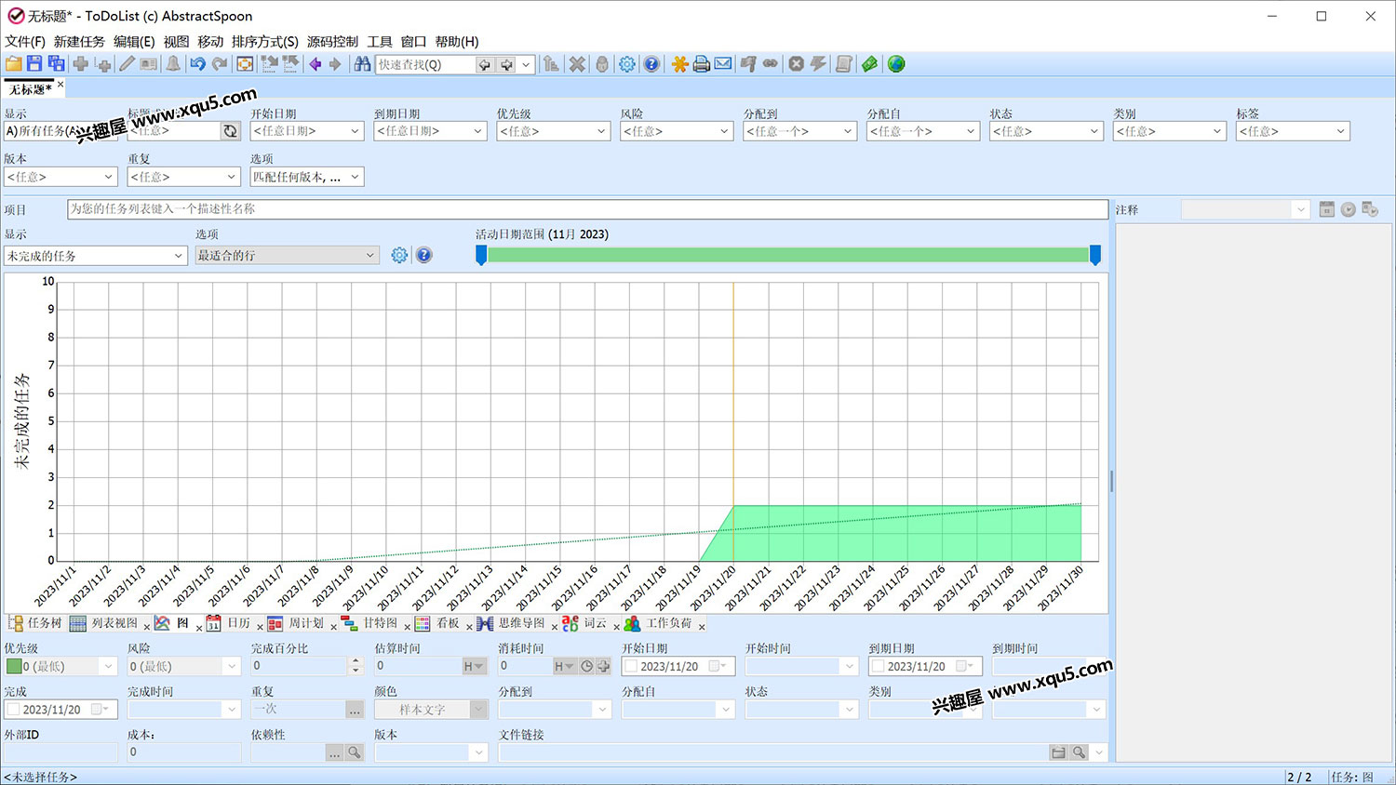Open the 标签 filter dropdown
The height and width of the screenshot is (785, 1396).
[x=1340, y=131]
